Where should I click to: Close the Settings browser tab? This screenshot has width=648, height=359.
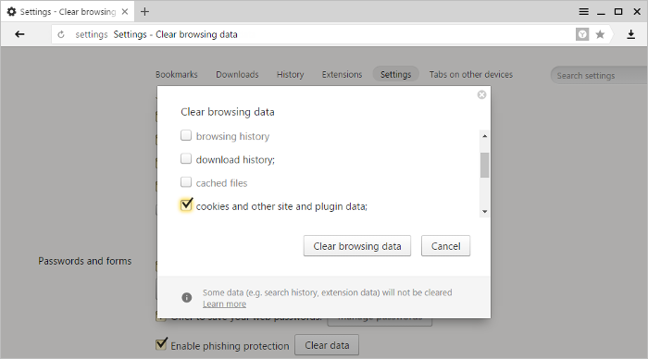tap(125, 12)
